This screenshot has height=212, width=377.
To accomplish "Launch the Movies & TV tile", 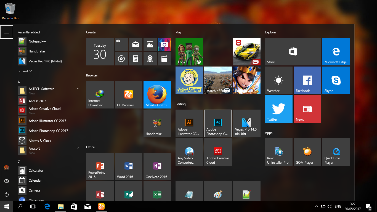I will (x=164, y=59).
